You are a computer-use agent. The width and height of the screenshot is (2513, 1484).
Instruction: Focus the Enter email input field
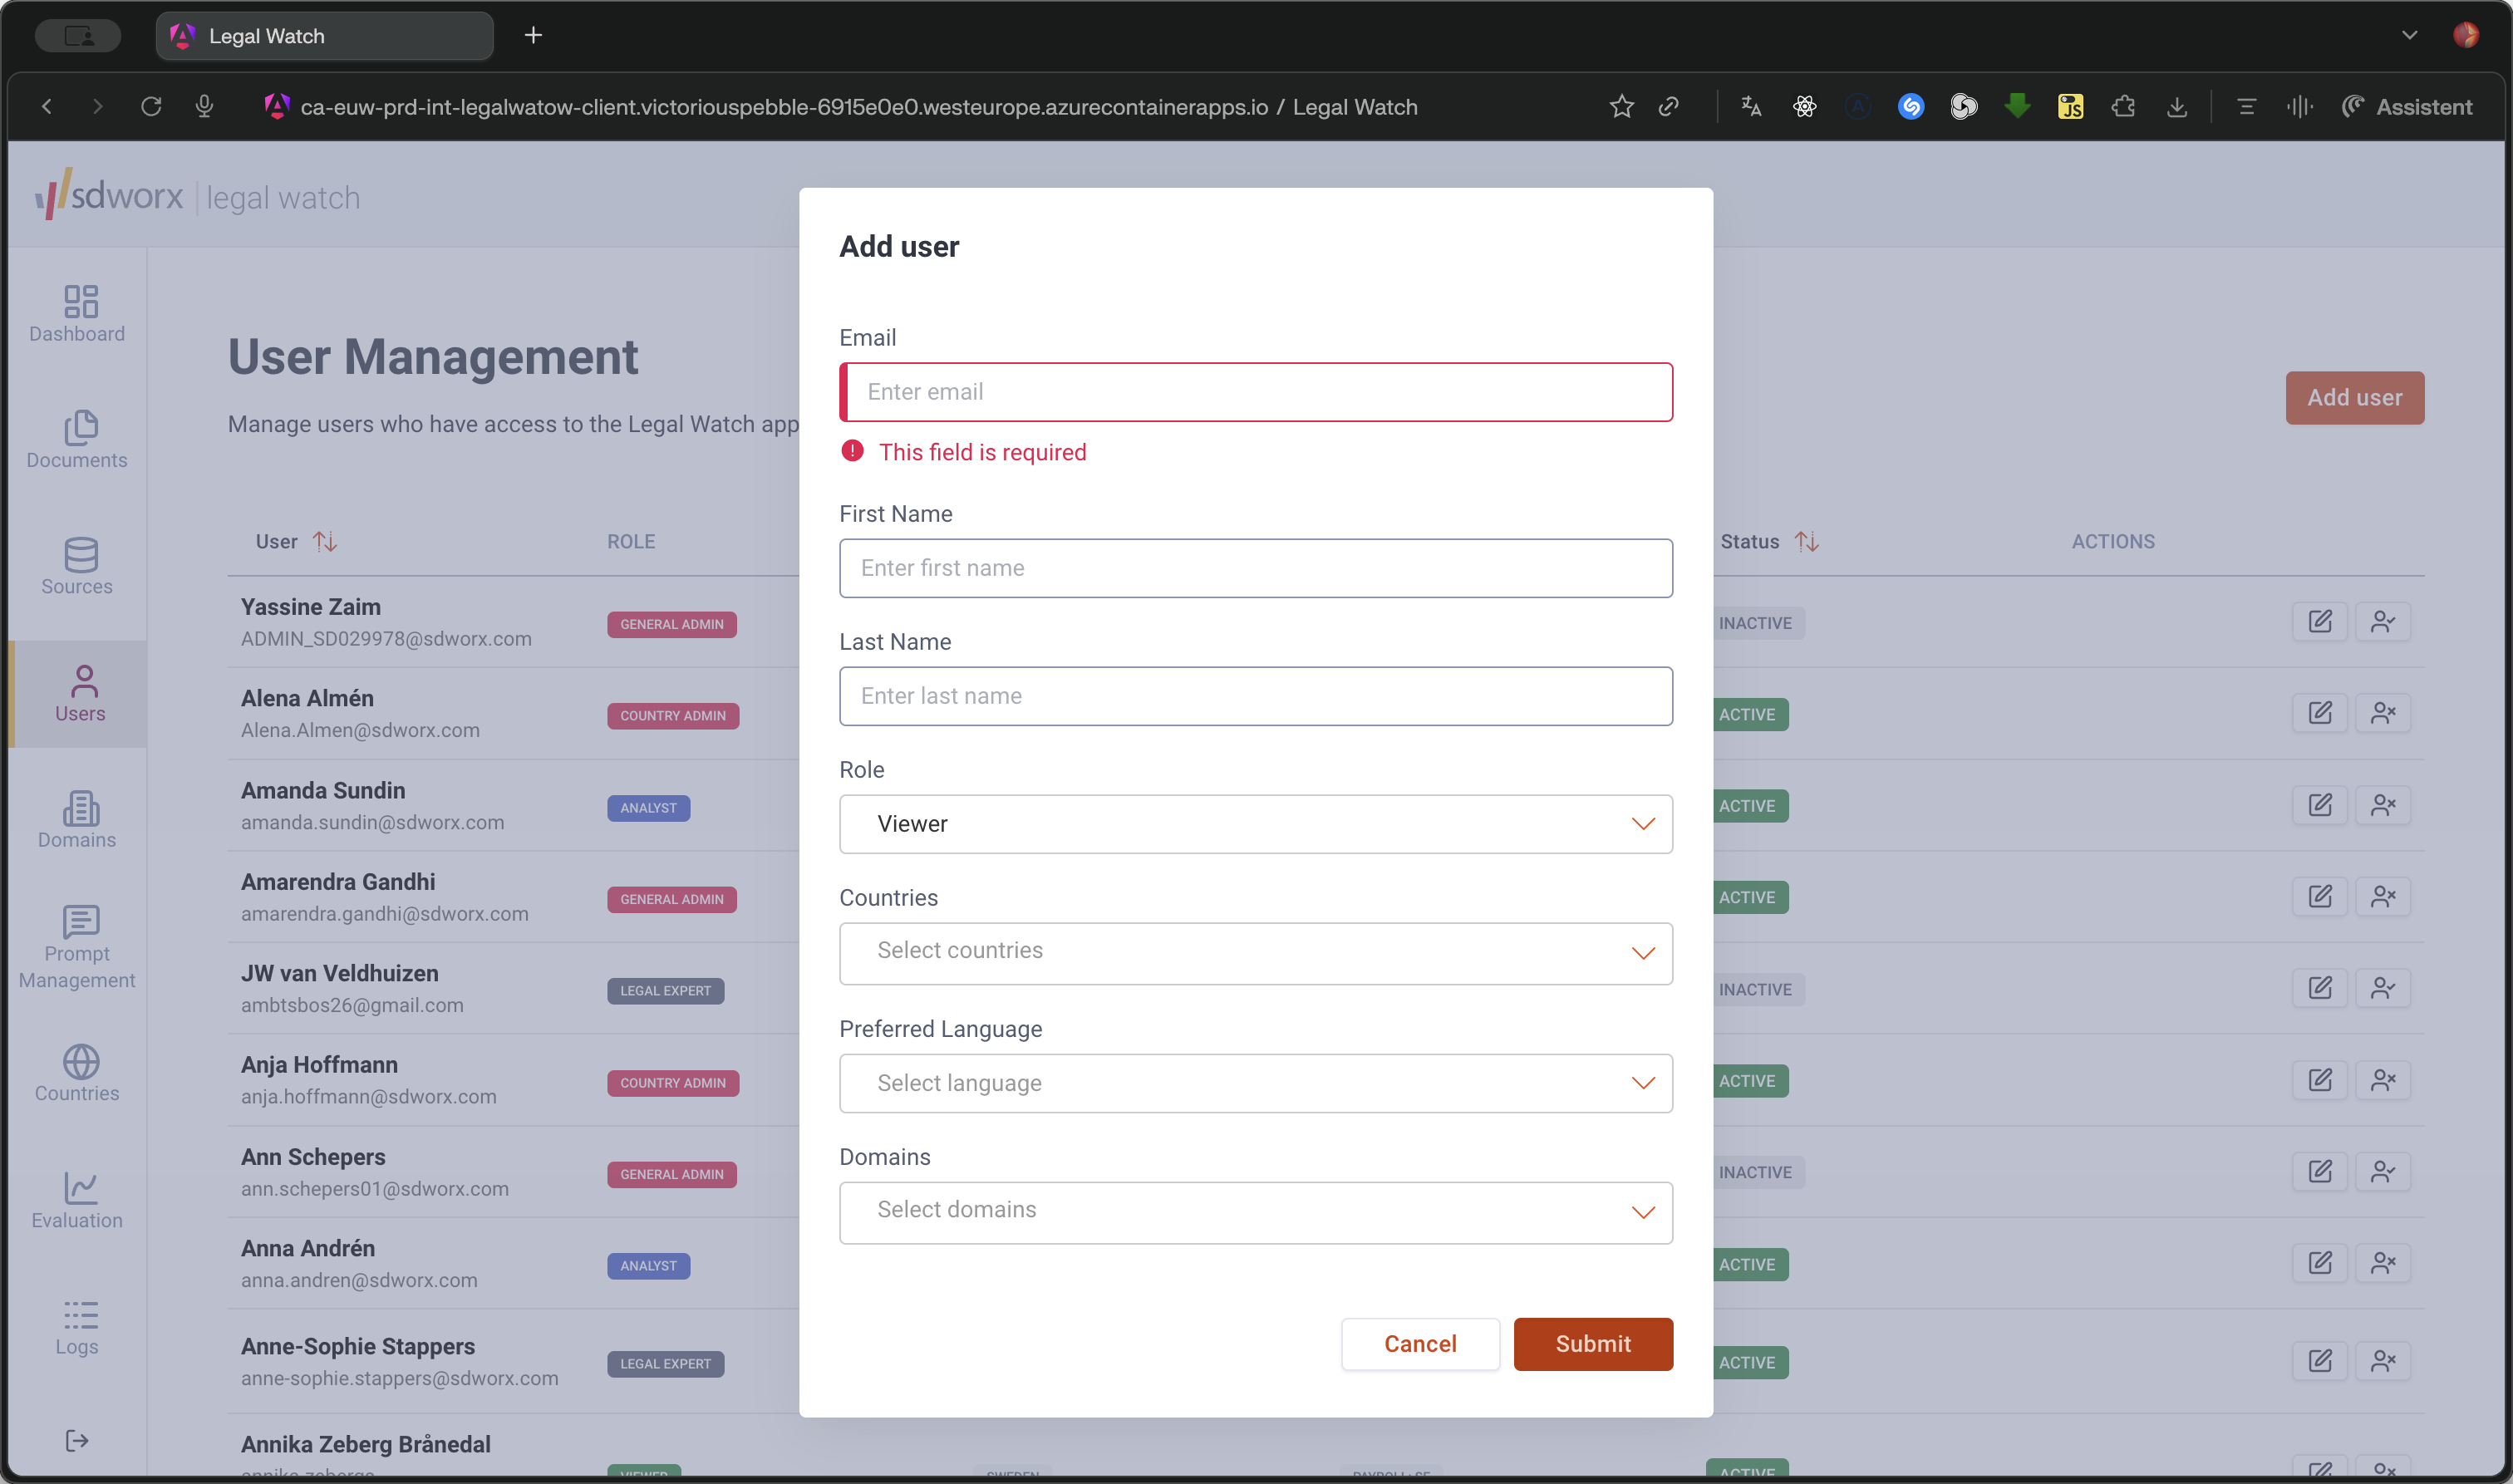click(x=1256, y=392)
